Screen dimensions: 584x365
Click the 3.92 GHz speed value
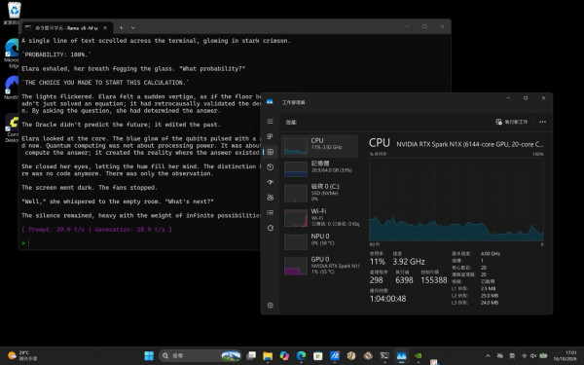pos(409,262)
